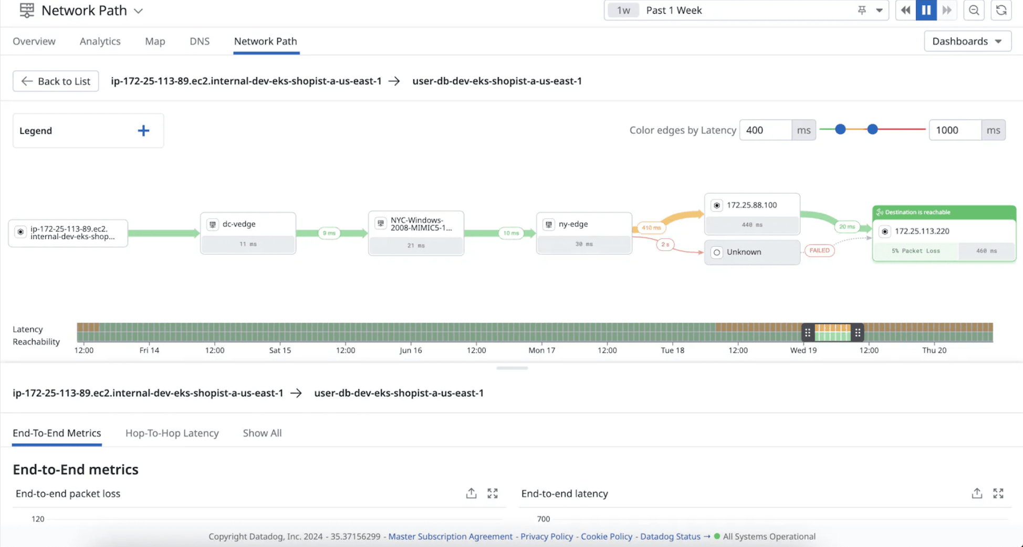Screen dimensions: 1023x547
Task: Click the panel resize handle below timeline
Action: [x=512, y=368]
